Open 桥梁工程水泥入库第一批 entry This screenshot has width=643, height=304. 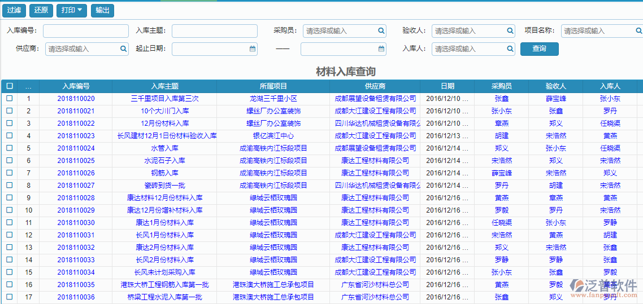164,297
